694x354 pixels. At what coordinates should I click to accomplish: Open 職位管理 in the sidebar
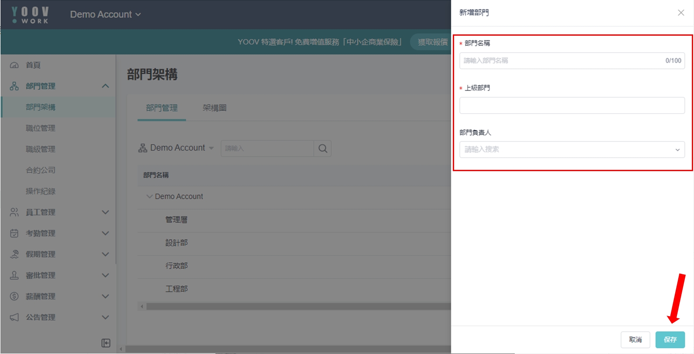pyautogui.click(x=41, y=128)
